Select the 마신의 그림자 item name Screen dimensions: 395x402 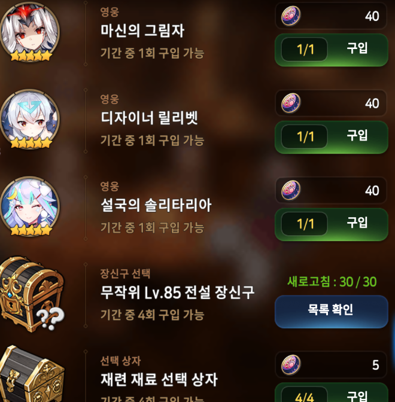(142, 31)
